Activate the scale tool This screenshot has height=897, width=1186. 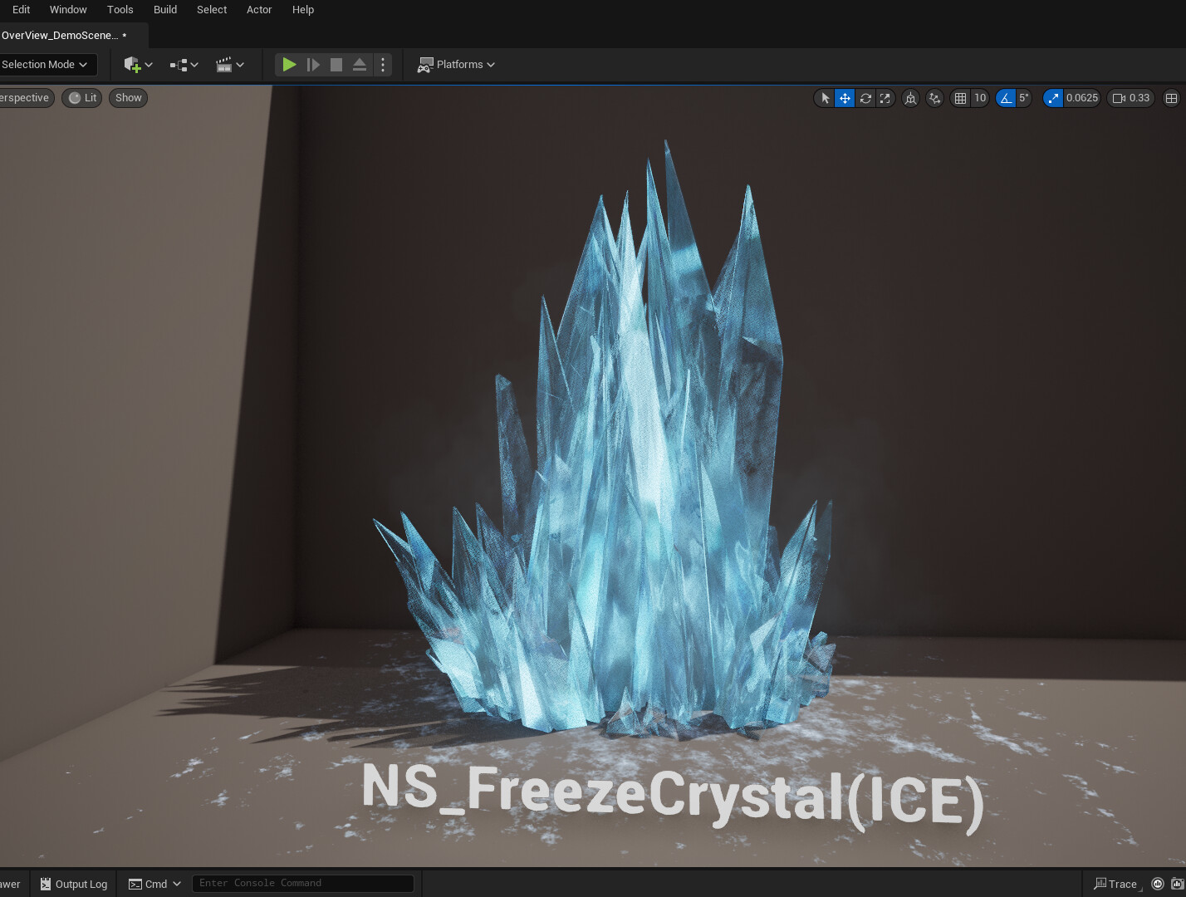pyautogui.click(x=885, y=98)
